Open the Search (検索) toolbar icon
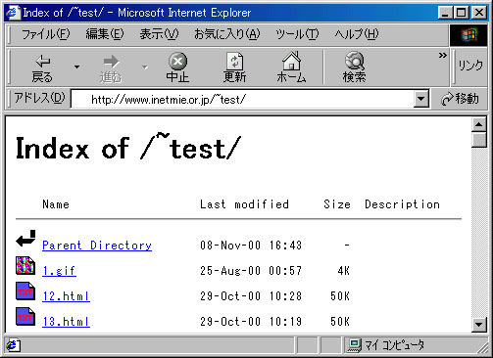Image resolution: width=493 pixels, height=358 pixels. [x=354, y=62]
